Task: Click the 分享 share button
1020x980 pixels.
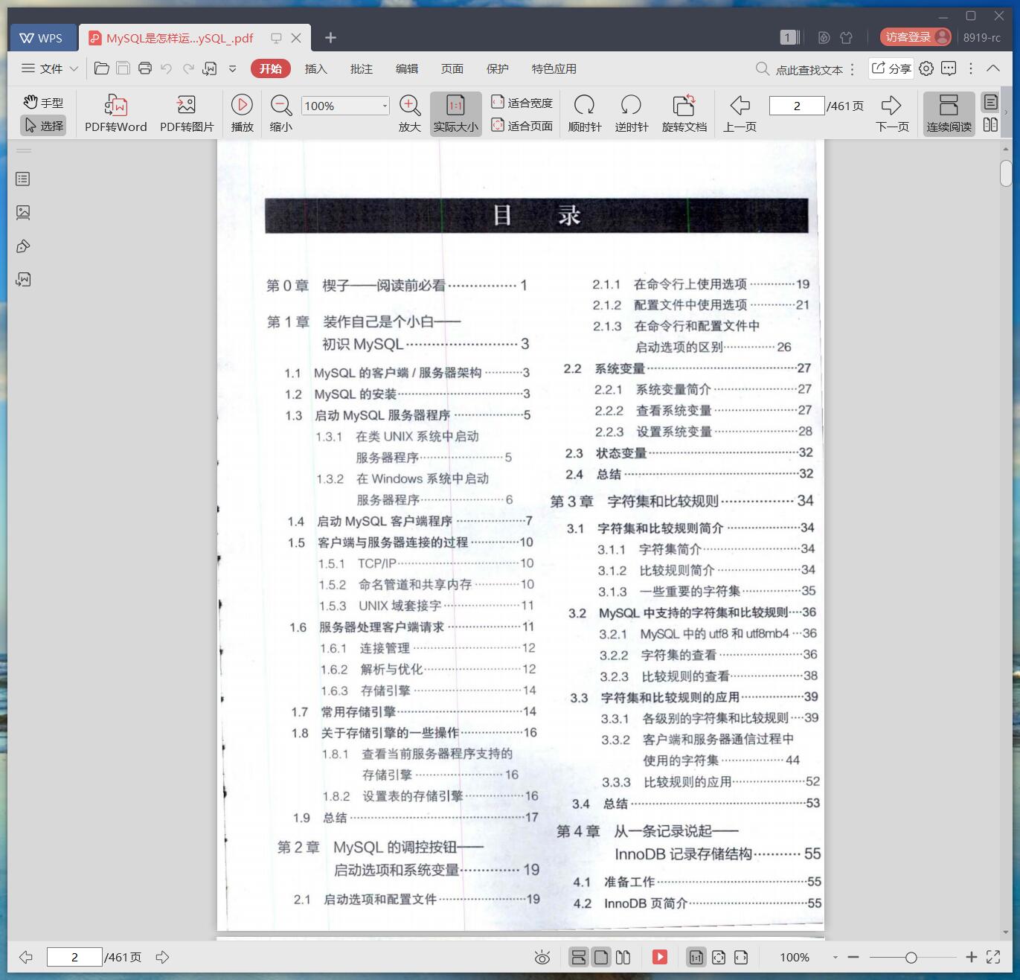Action: click(891, 68)
